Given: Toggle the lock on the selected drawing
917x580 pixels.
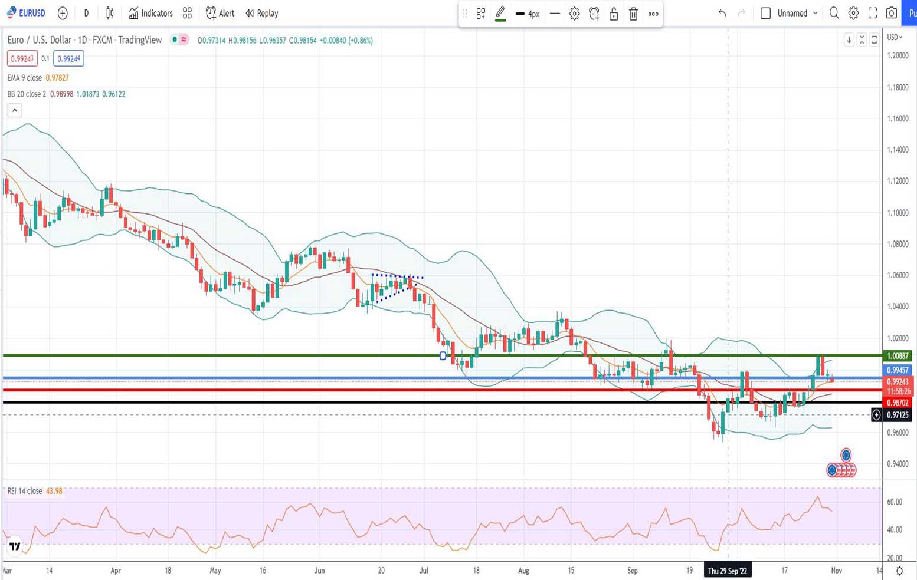Looking at the screenshot, I should point(614,14).
